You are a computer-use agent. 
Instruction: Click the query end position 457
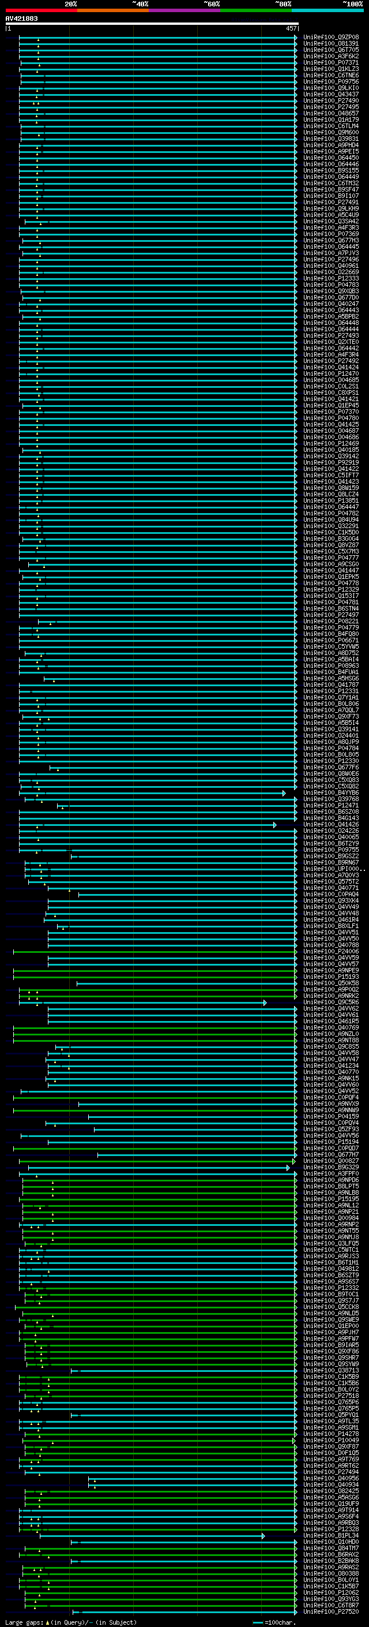[x=291, y=28]
